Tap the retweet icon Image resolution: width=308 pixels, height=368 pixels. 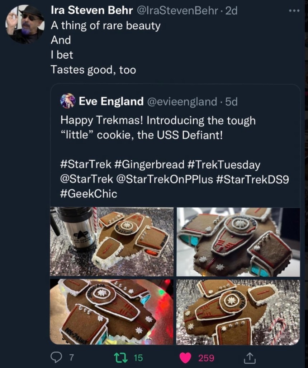pos(118,357)
